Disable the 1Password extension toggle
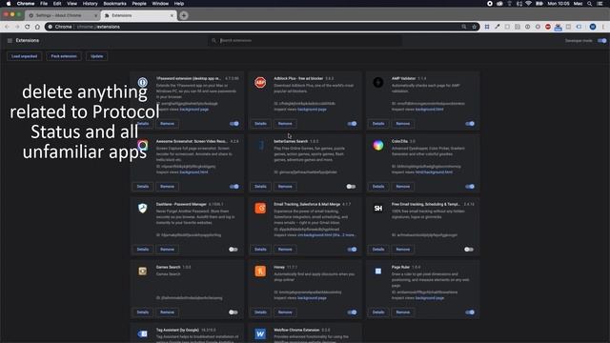This screenshot has width=610, height=343. pyautogui.click(x=234, y=124)
